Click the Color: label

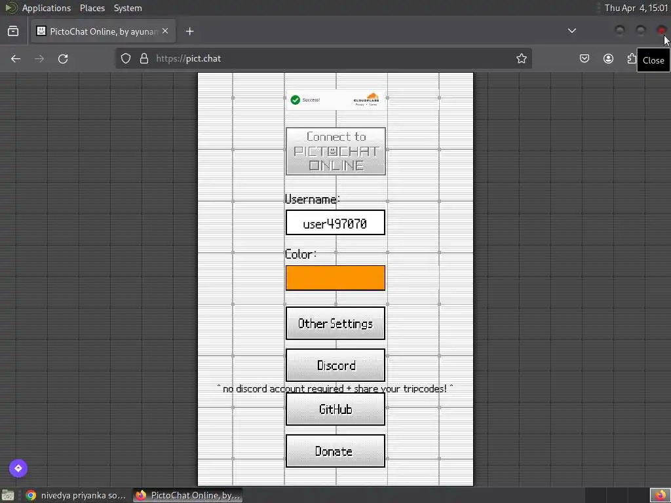[x=300, y=254]
